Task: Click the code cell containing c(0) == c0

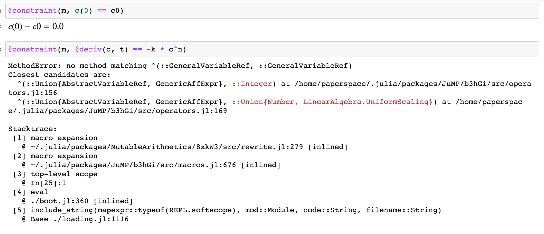Action: (272, 11)
